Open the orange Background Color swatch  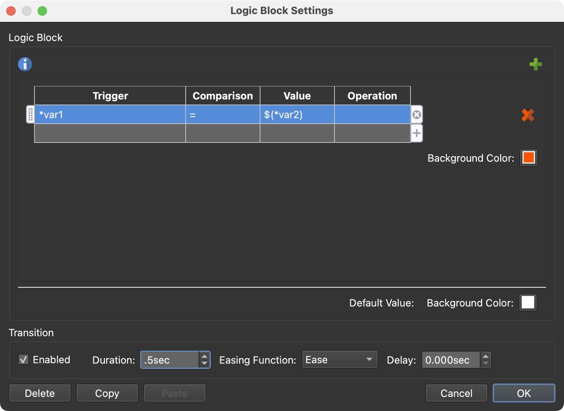pyautogui.click(x=527, y=157)
